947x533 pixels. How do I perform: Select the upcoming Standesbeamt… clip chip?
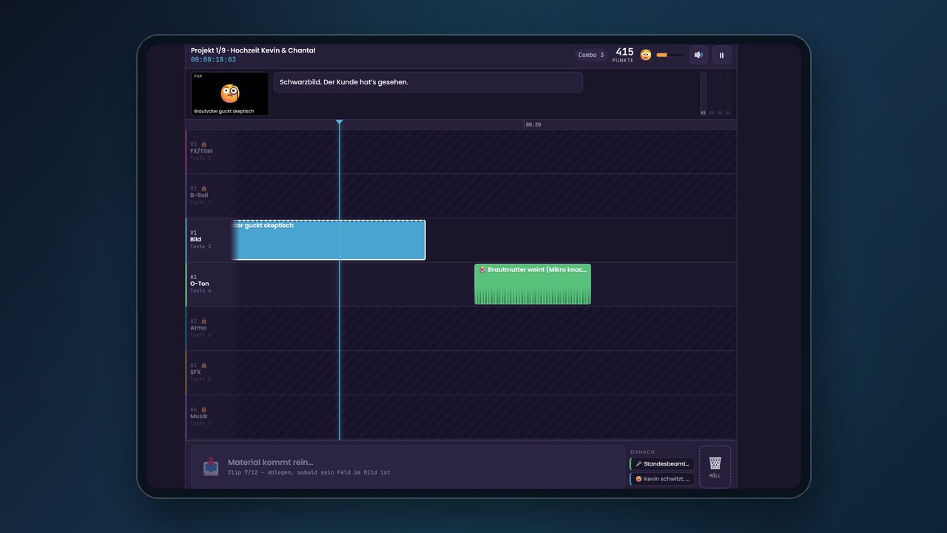pos(662,464)
